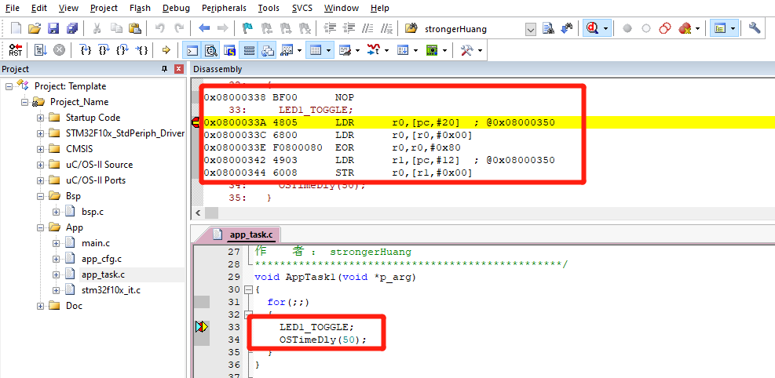775x378 pixels.
Task: Select the app_task.c editor tab
Action: point(250,234)
